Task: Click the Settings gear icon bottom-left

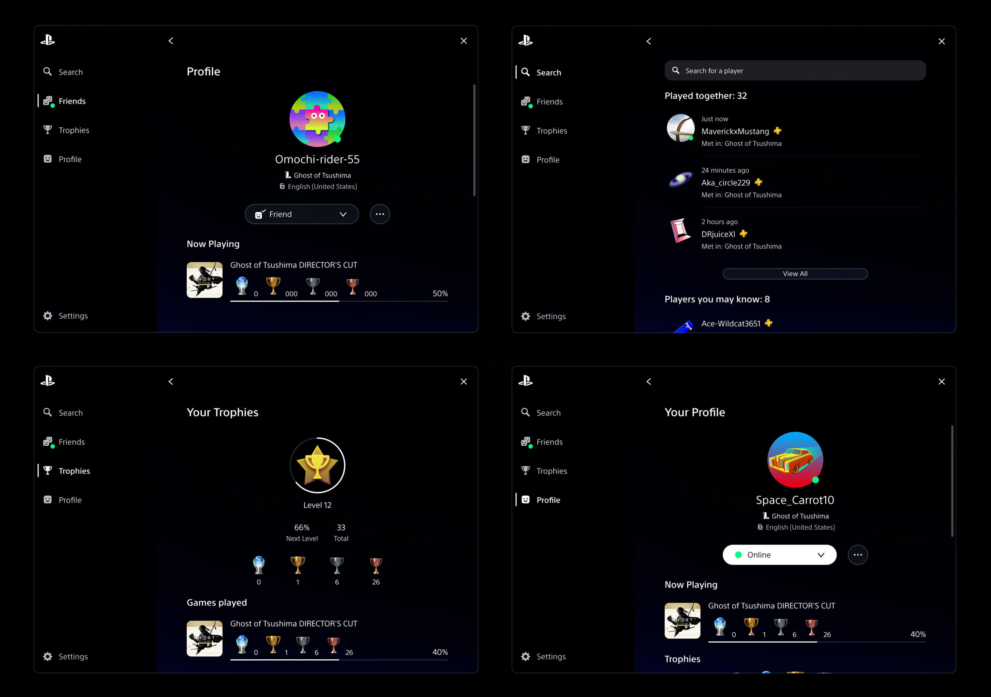Action: (x=48, y=656)
